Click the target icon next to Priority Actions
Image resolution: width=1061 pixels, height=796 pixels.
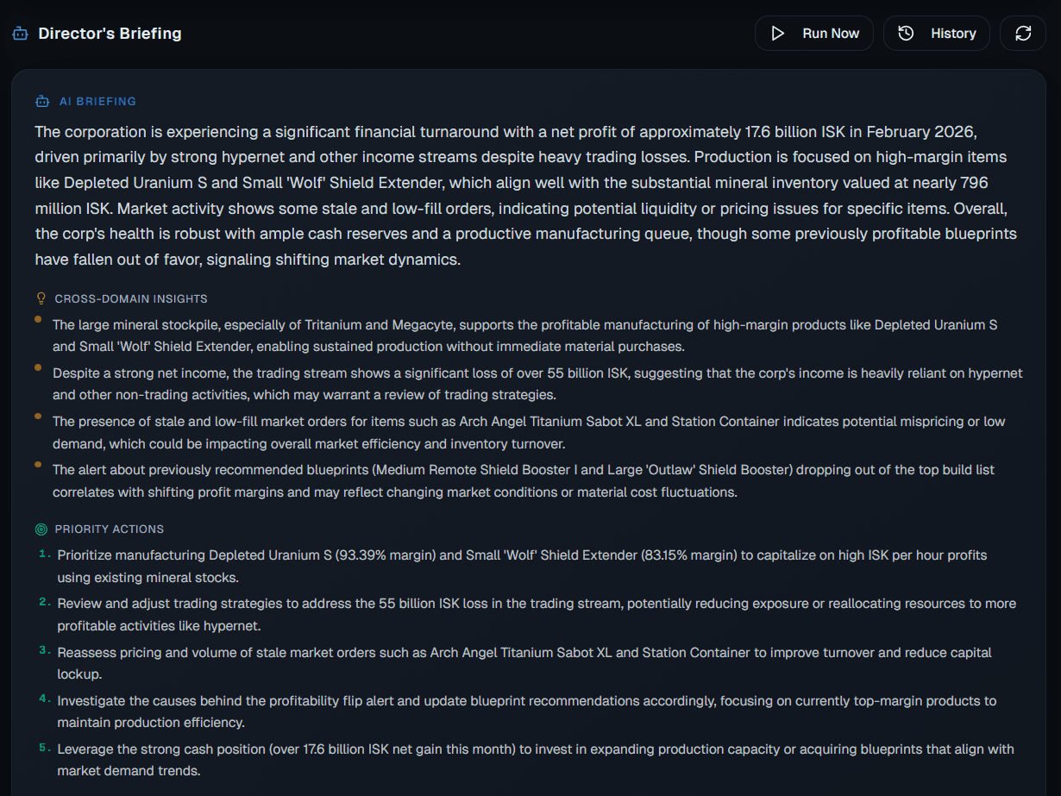tap(41, 529)
